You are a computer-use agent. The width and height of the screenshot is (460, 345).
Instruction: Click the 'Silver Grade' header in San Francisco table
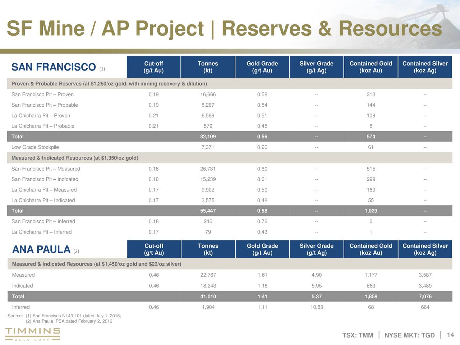tap(317, 67)
